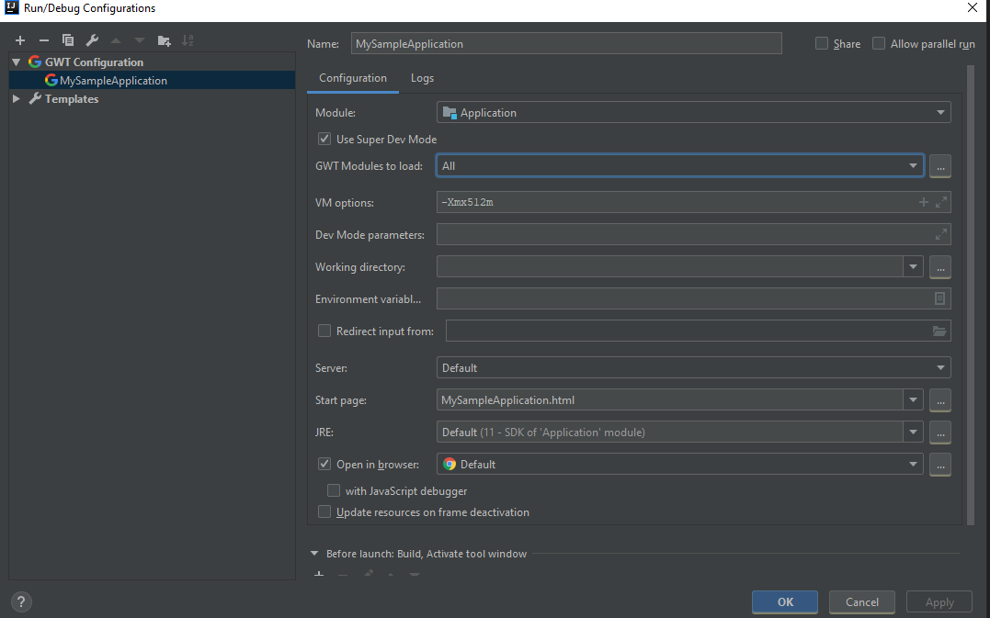Enable Update resources on frame deactivation
Screen dimensions: 990x618
[x=324, y=512]
